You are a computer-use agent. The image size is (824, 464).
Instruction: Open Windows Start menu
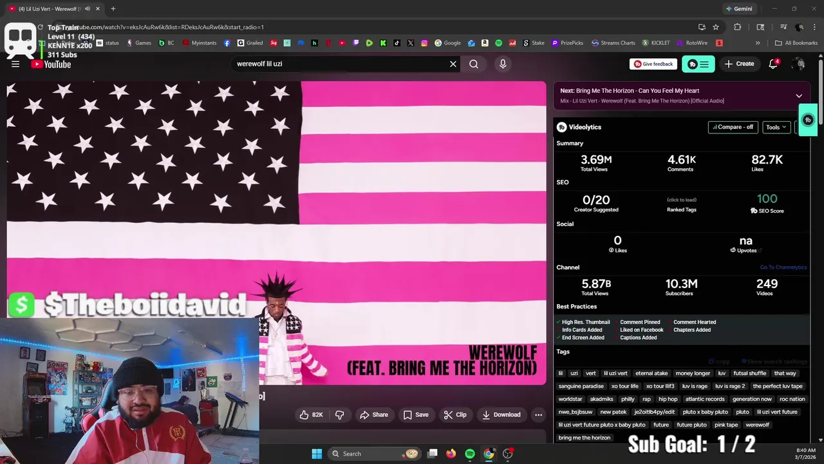click(x=317, y=454)
